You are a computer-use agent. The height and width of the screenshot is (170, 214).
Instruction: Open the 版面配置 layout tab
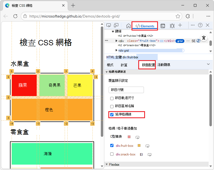[x=149, y=65]
